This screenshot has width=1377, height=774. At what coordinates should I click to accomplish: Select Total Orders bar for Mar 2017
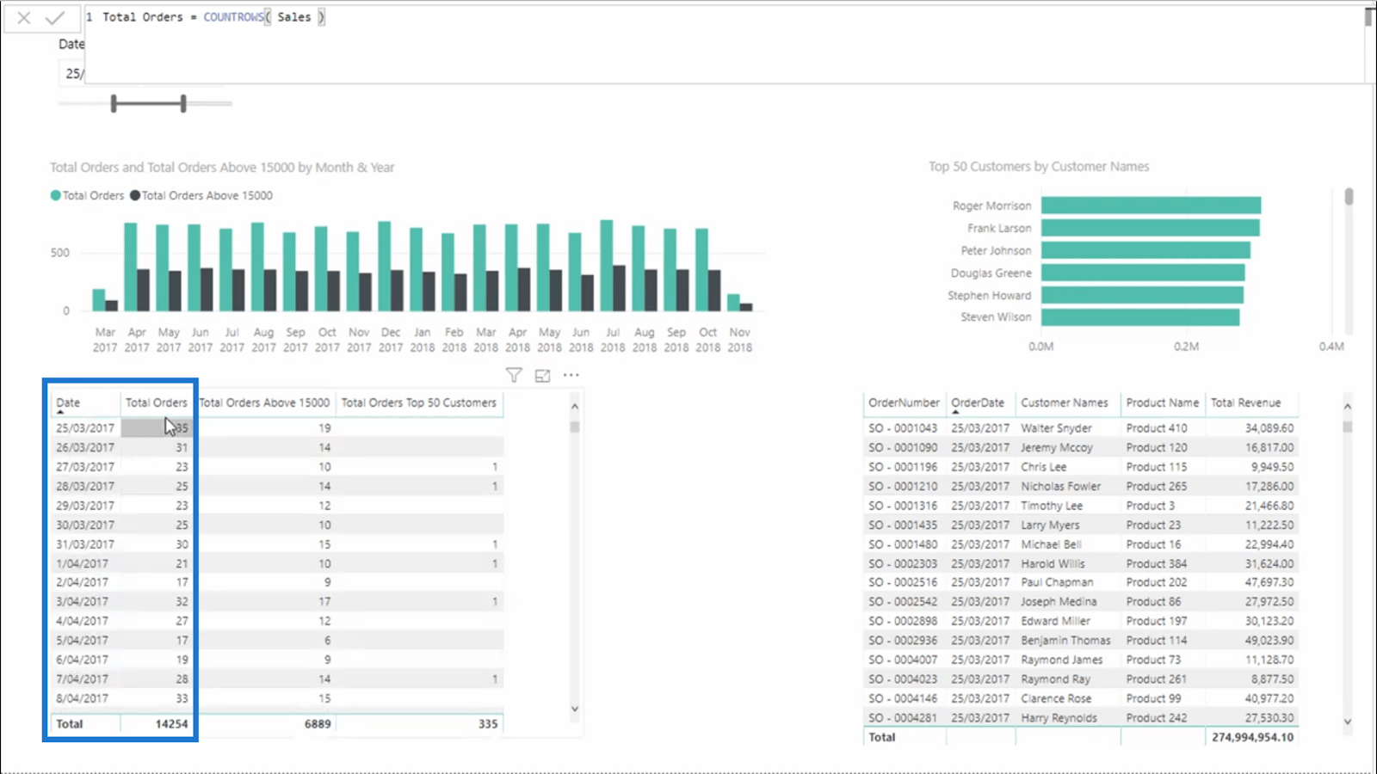(99, 300)
